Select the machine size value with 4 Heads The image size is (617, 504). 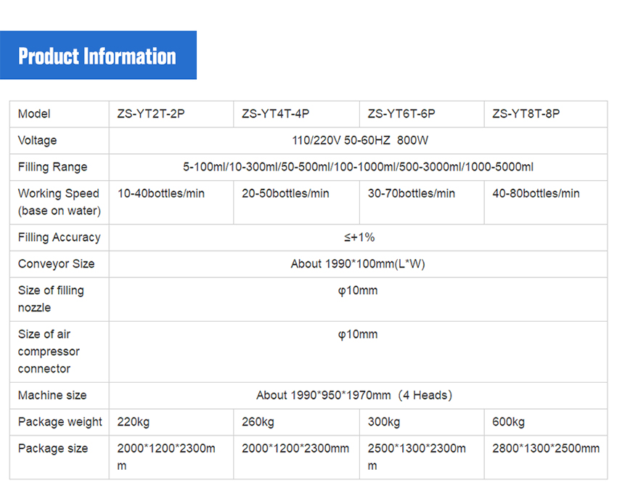tap(354, 395)
